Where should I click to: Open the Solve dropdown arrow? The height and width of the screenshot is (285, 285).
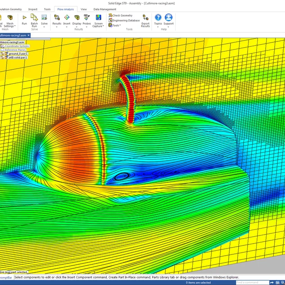click(44, 27)
